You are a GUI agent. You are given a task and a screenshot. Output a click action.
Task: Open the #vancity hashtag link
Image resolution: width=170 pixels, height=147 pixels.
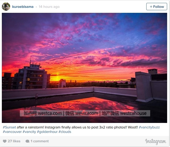coord(29,132)
